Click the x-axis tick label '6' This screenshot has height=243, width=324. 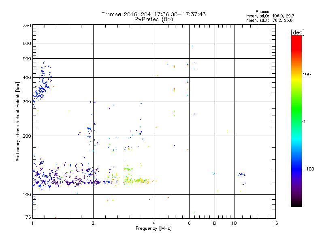pos(189,223)
